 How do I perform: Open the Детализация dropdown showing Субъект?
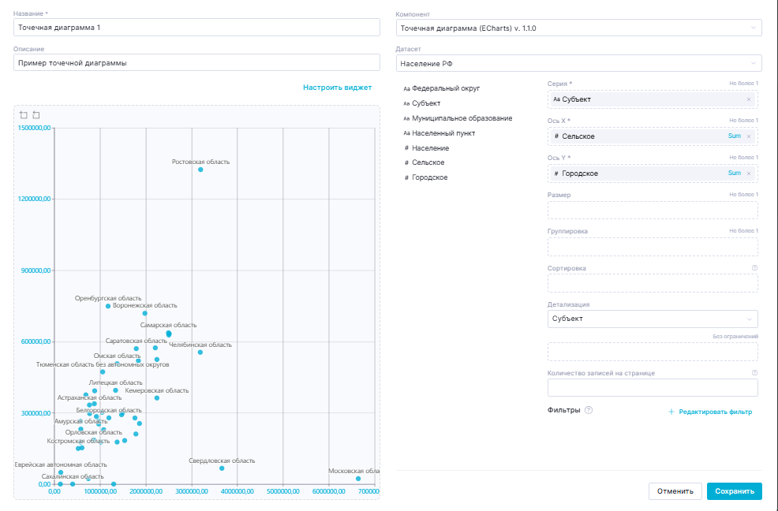click(x=652, y=319)
